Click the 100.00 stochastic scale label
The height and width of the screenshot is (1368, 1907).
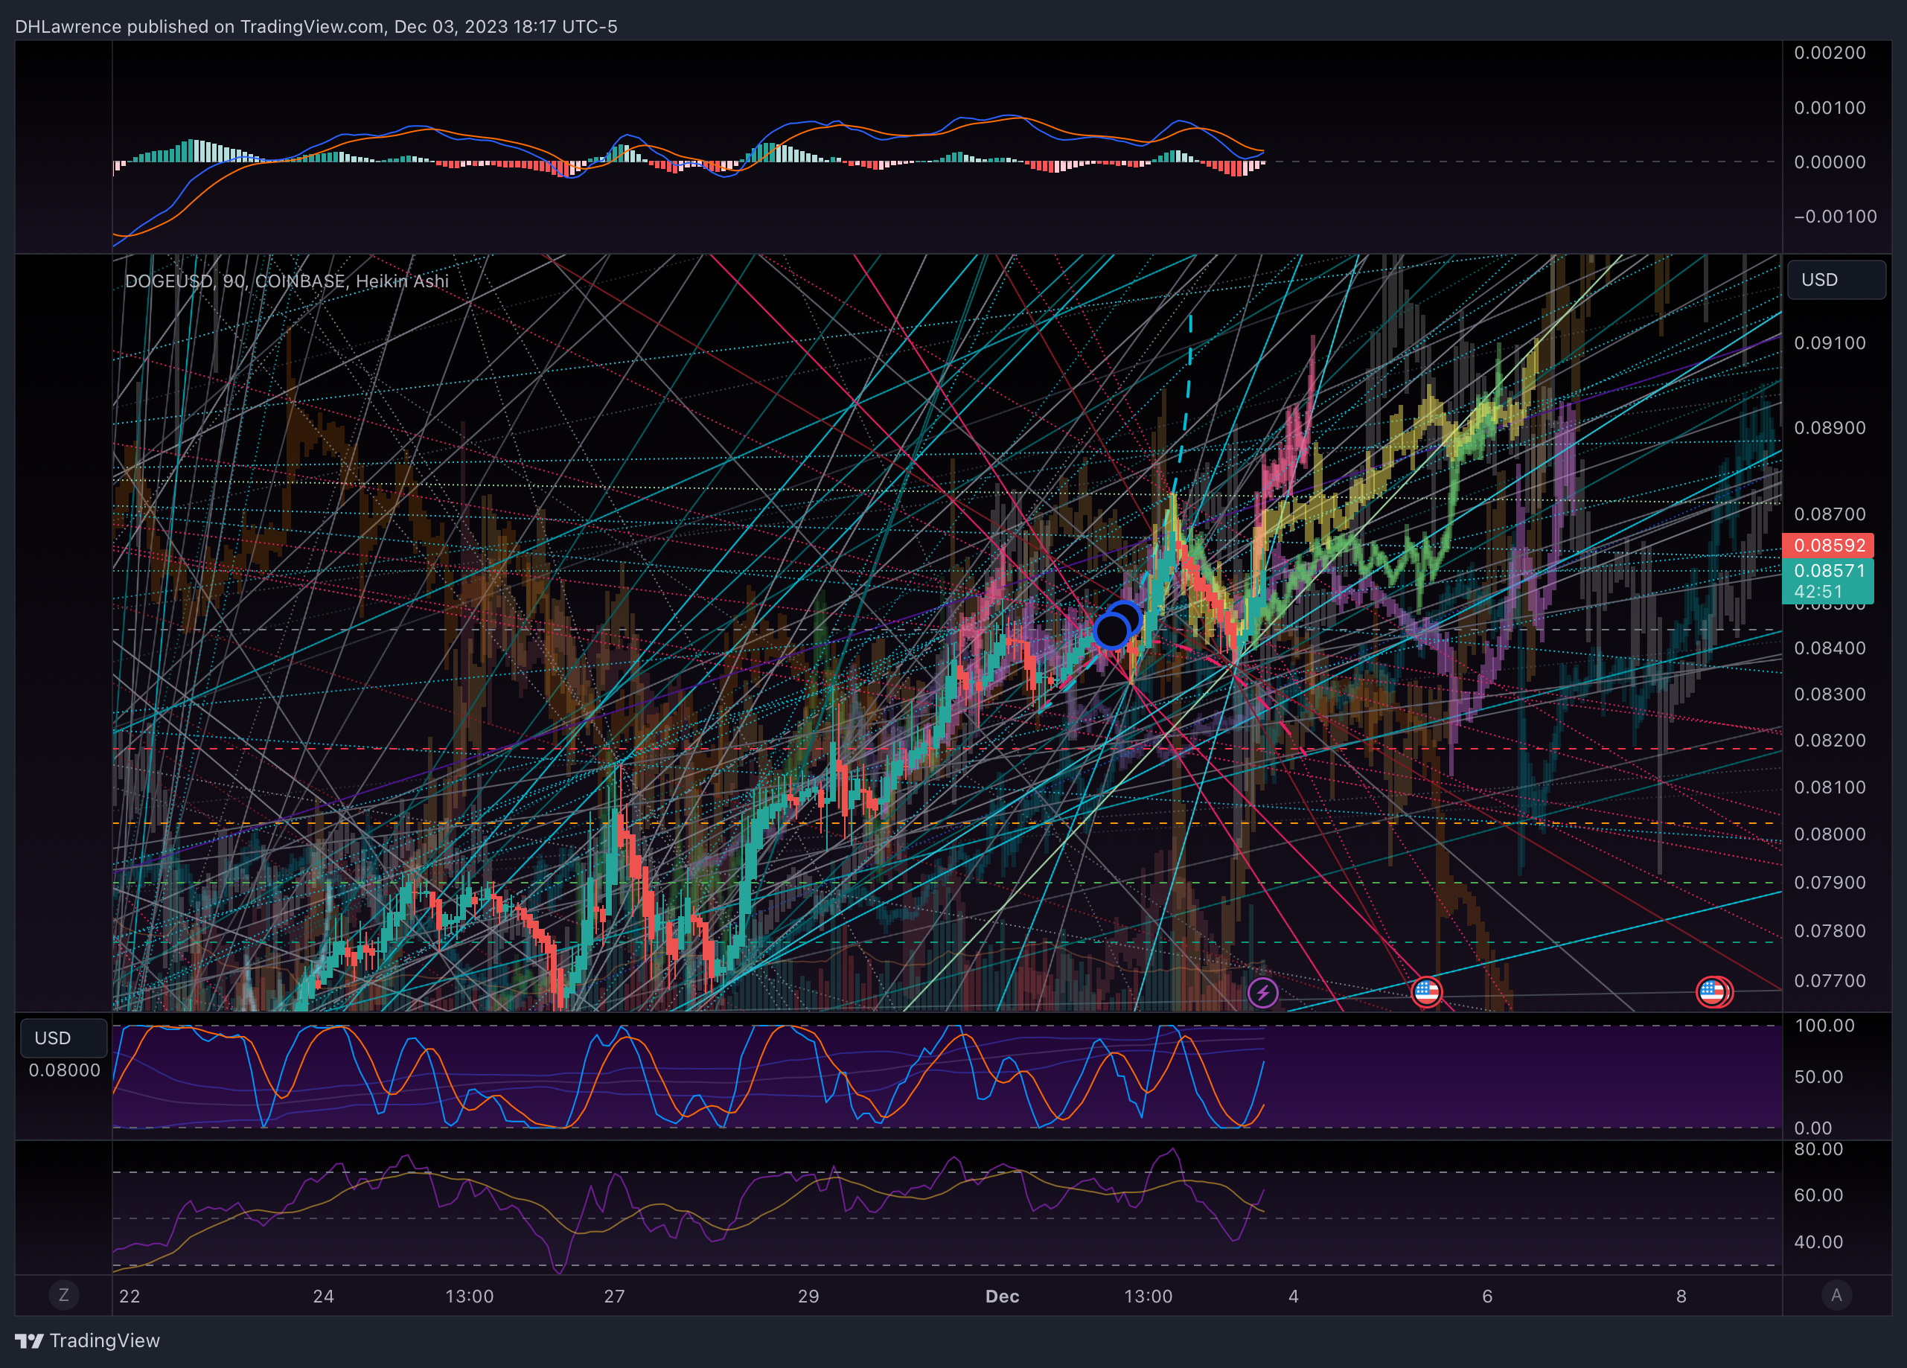coord(1824,1025)
